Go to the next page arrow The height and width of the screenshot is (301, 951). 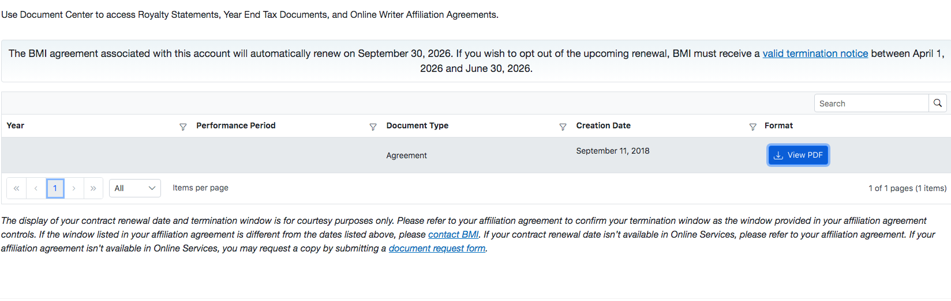[74, 188]
